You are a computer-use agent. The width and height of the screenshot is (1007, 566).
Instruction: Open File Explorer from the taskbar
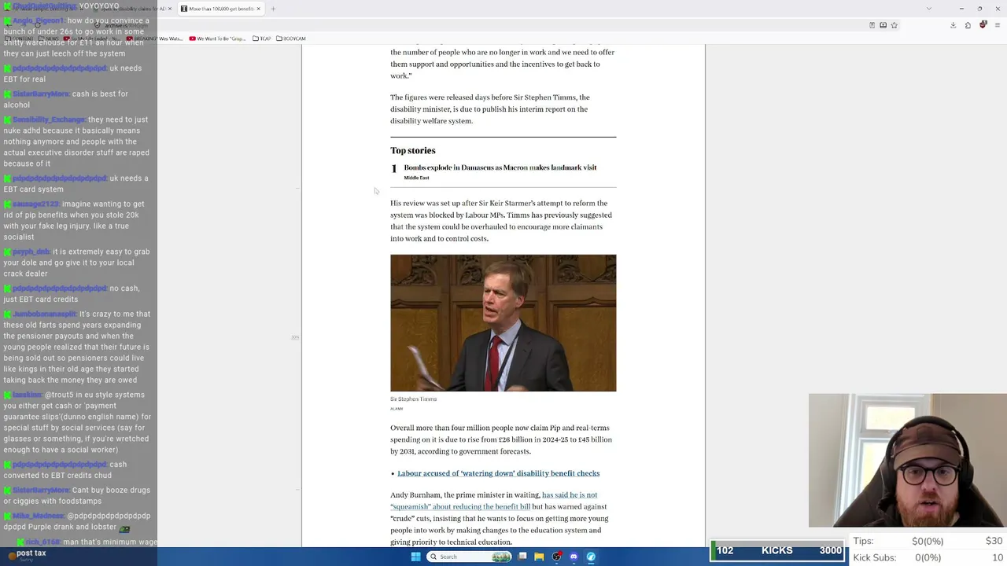click(539, 557)
